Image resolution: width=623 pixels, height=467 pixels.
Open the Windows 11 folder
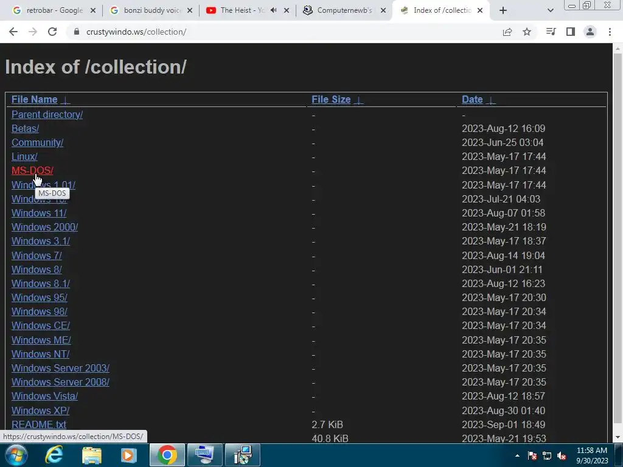tap(39, 213)
